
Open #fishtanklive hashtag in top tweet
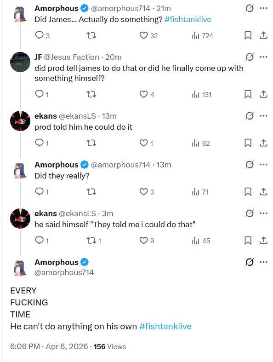tap(188, 19)
